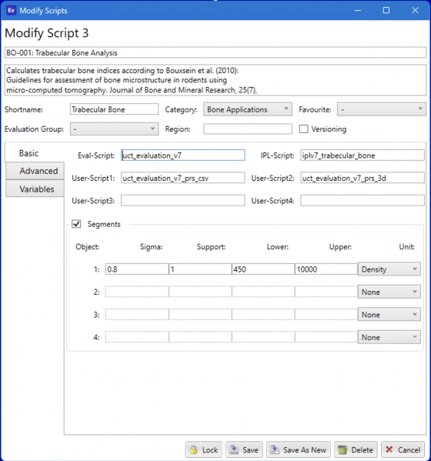Click the IPL-Script field
Image resolution: width=431 pixels, height=461 pixels.
[363, 155]
